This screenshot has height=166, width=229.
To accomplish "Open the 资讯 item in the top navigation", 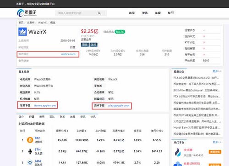I will [x=145, y=13].
